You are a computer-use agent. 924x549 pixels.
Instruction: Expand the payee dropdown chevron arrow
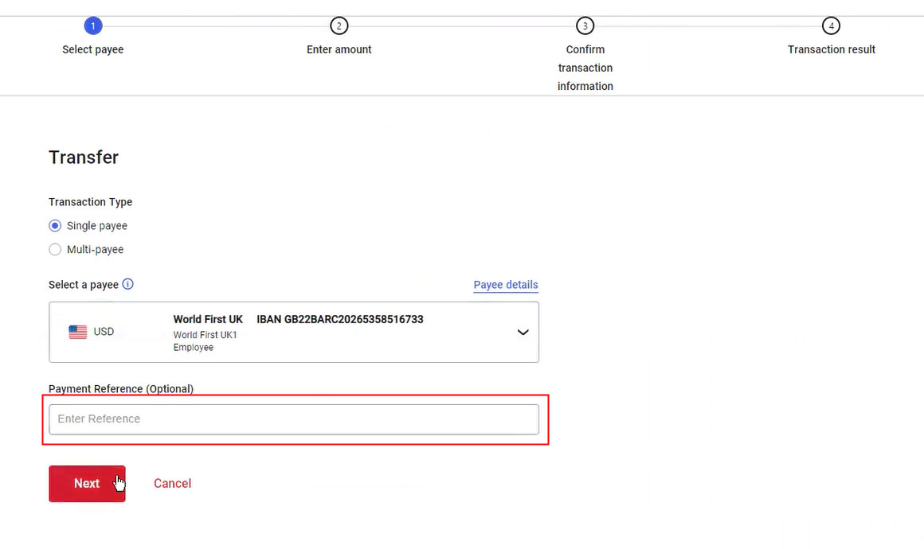(523, 332)
